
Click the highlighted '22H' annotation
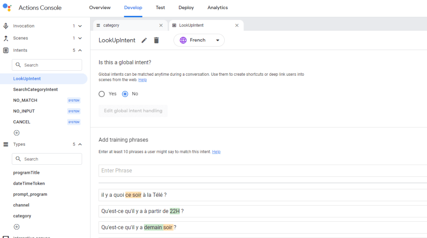(174, 211)
